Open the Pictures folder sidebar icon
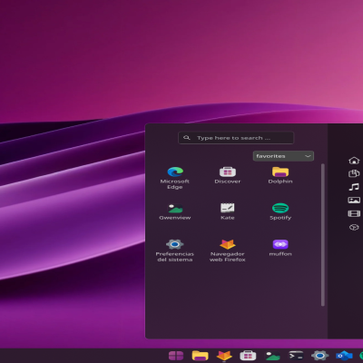Screen dimensions: 363x363 tap(354, 200)
